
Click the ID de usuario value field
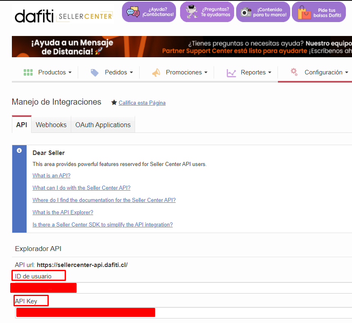coord(184,288)
